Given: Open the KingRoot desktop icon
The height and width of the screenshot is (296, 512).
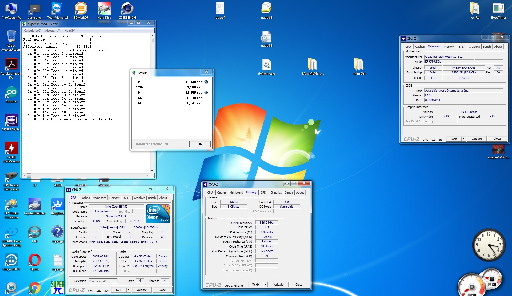Looking at the screenshot, I should click(58, 207).
